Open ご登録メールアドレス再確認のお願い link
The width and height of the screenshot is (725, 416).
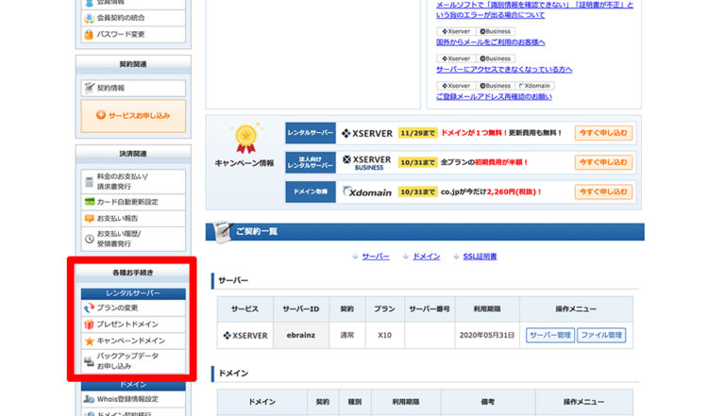point(494,96)
